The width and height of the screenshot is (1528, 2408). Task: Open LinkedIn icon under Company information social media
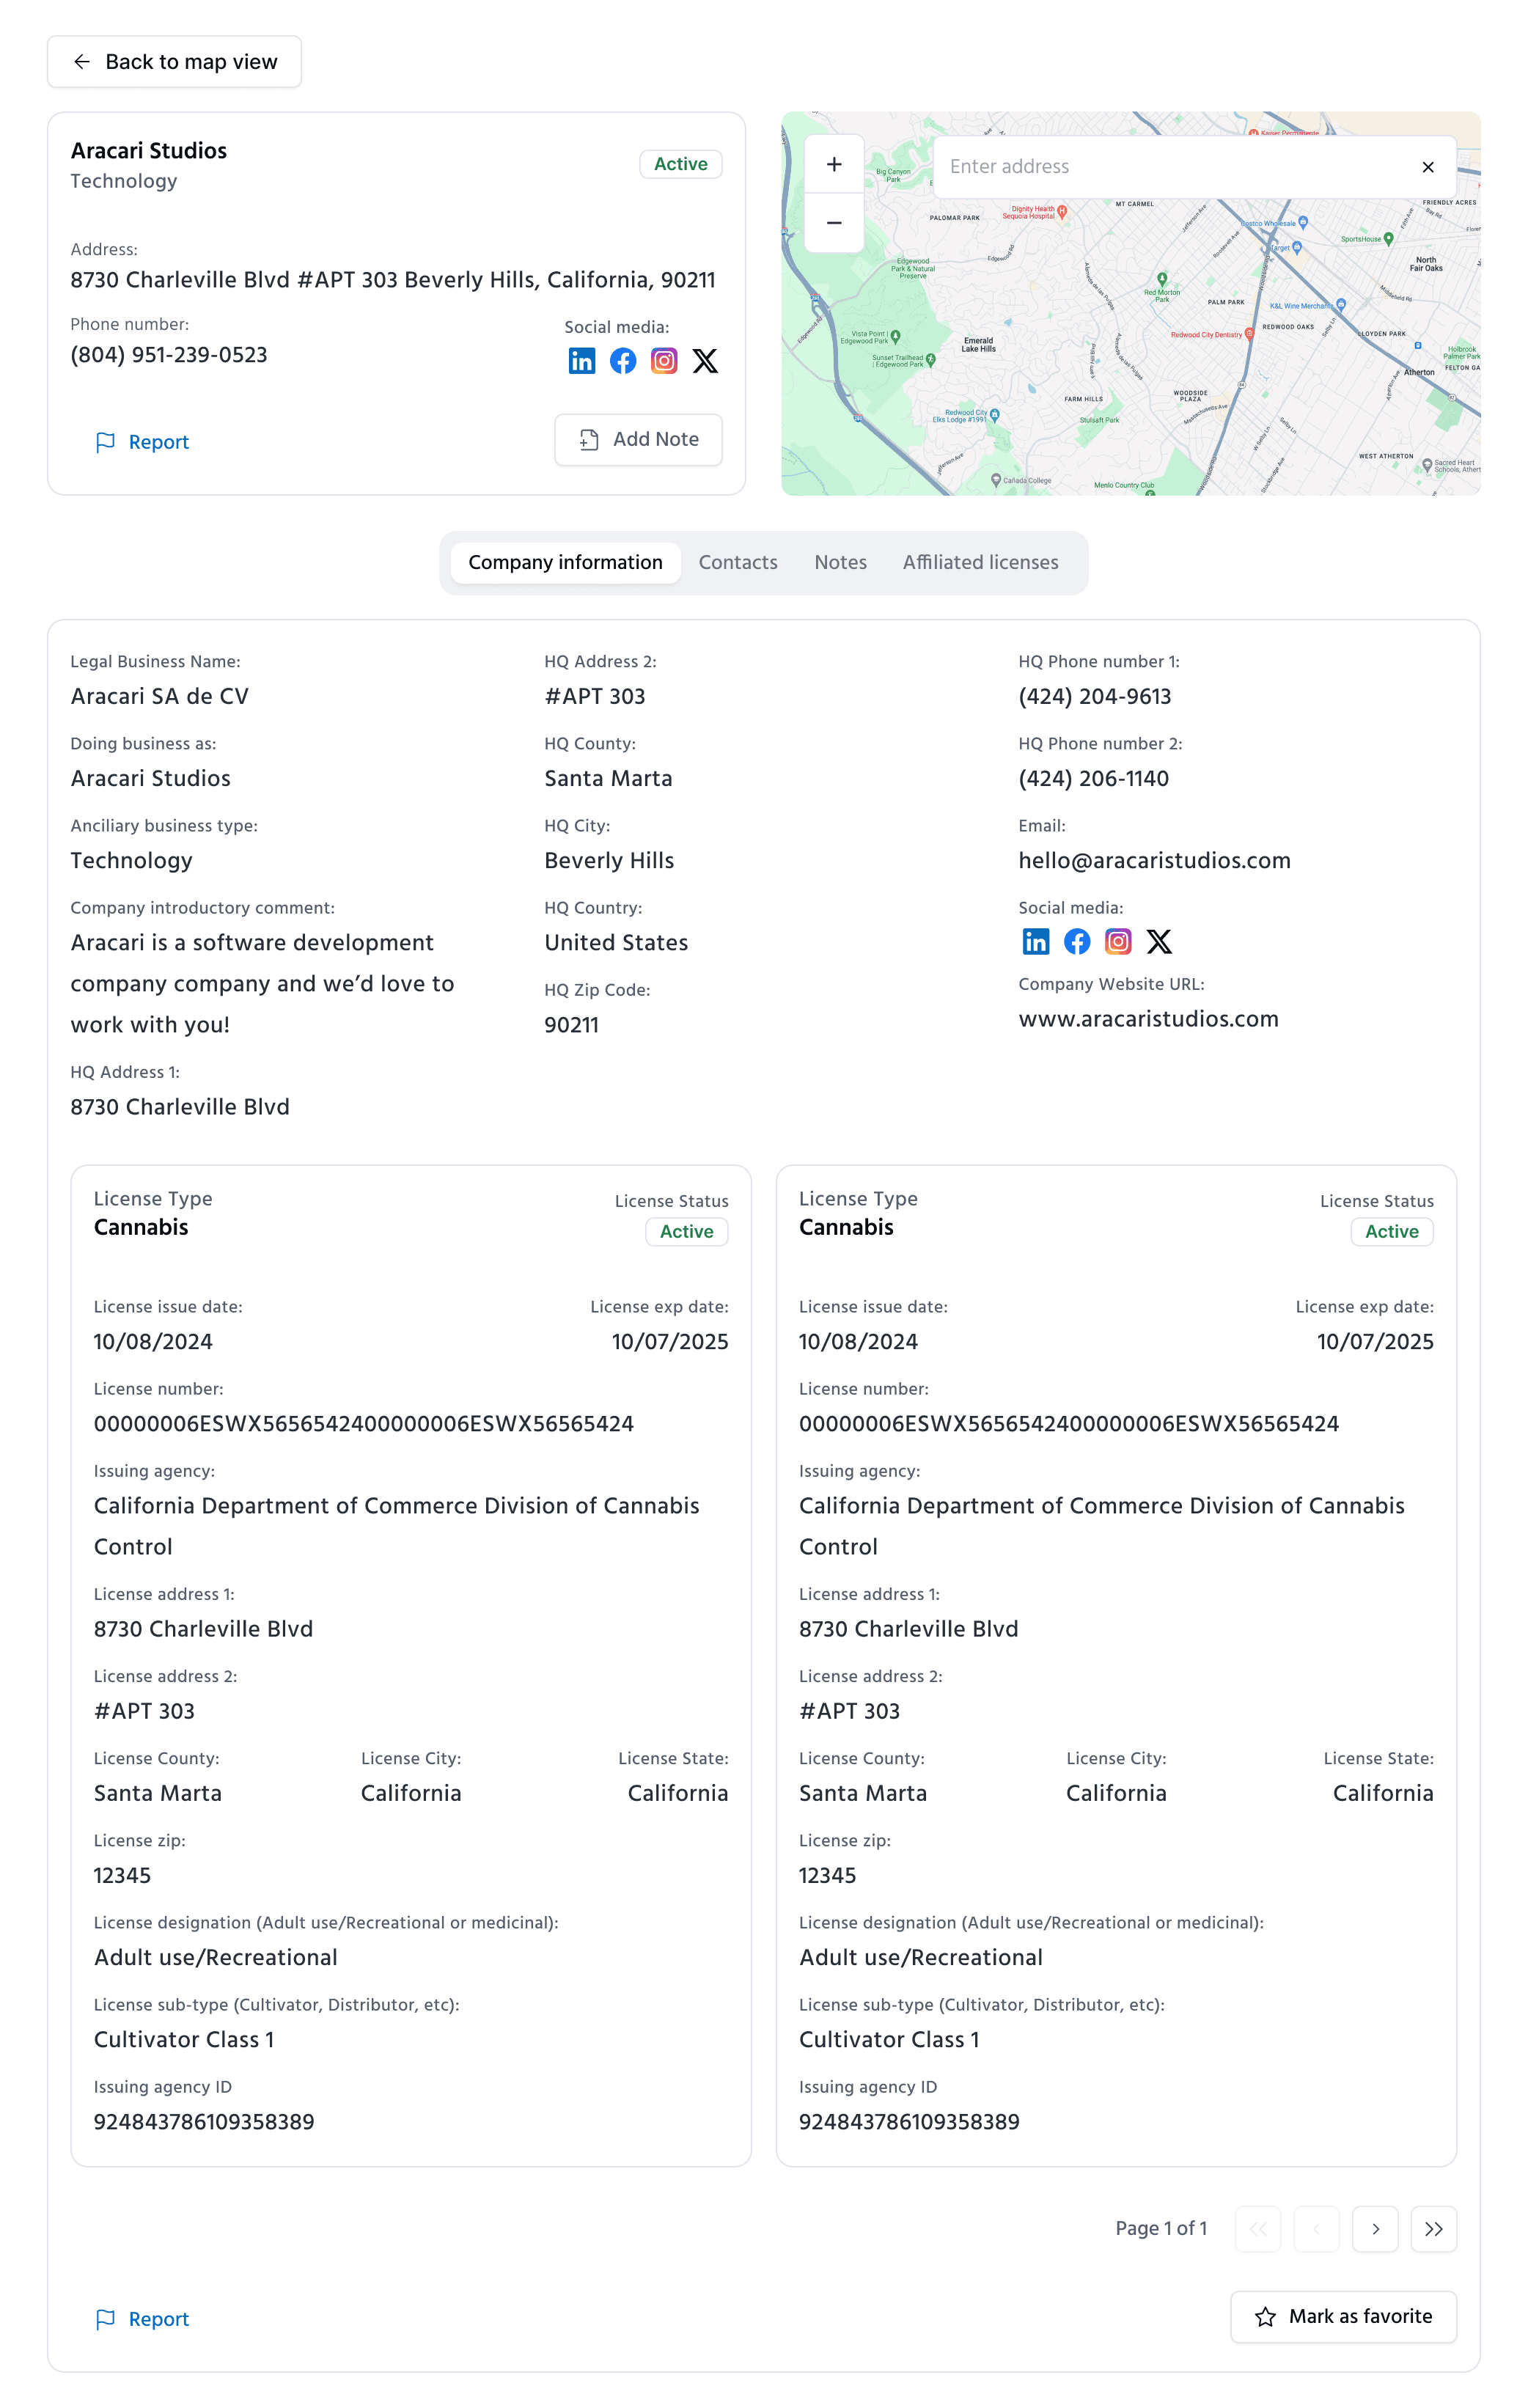1035,941
